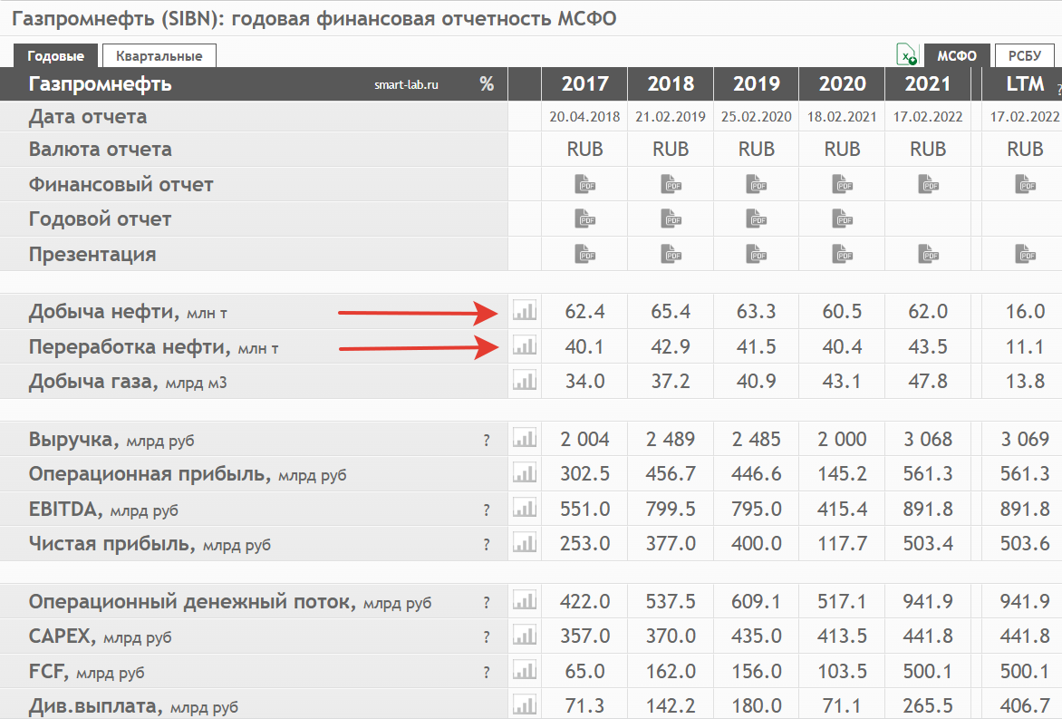Click the 2018 column header

[671, 84]
